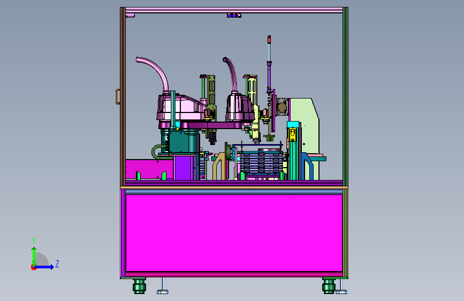Select the large magenta lower cabinet panel

234,233
